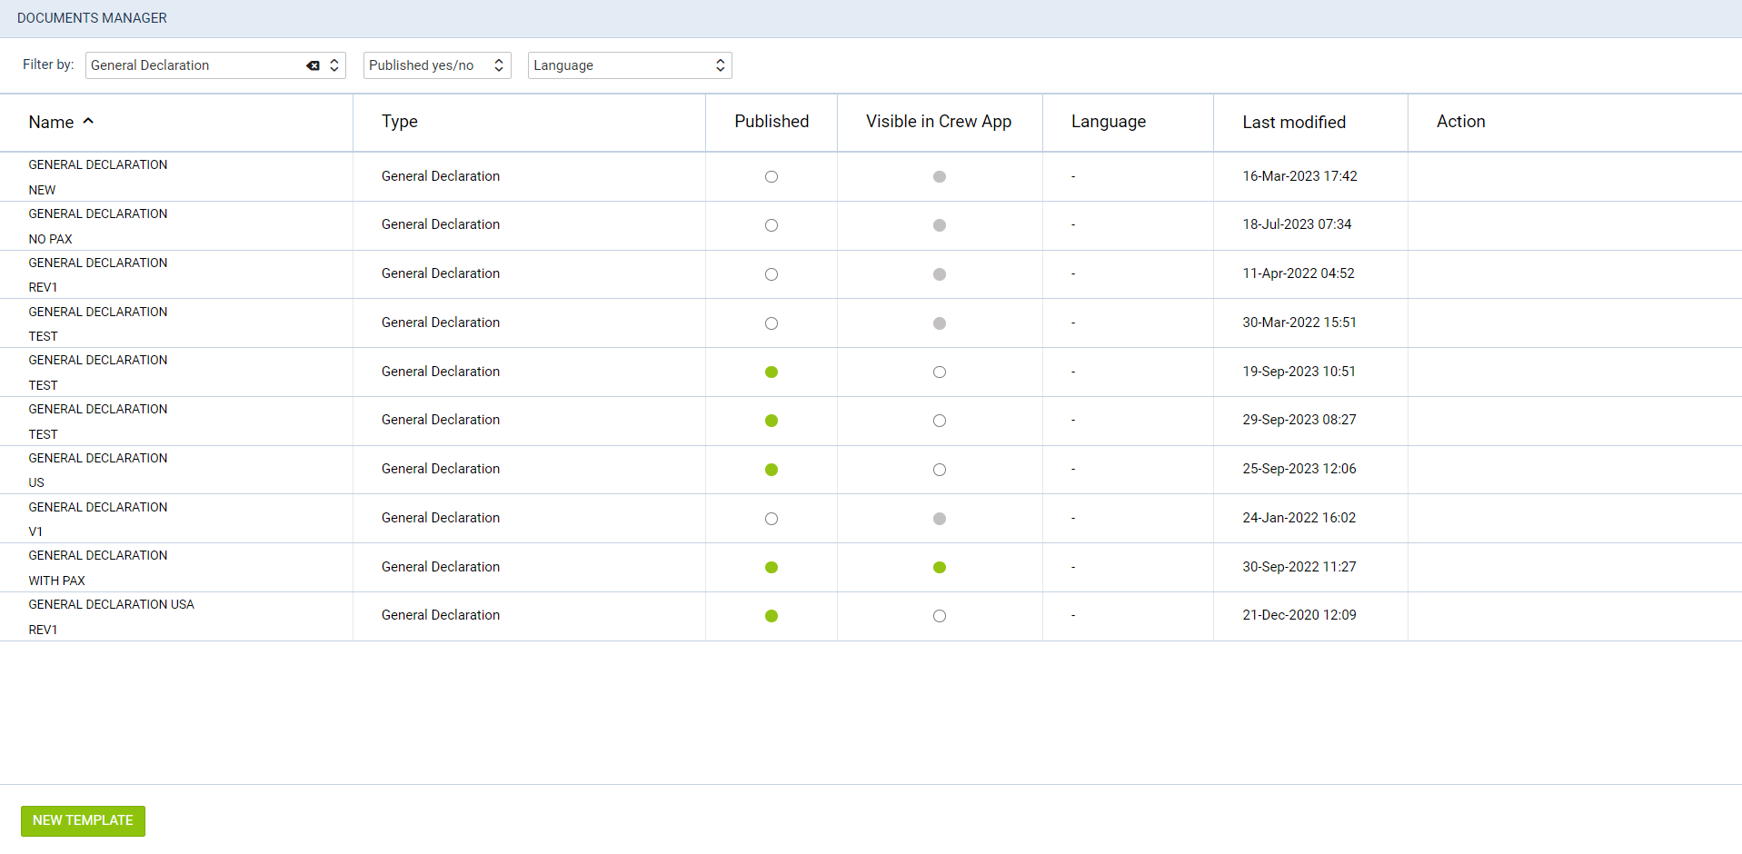Hide GENERAL DECLARATION WITH PAX from Crew App
This screenshot has width=1742, height=854.
[940, 568]
